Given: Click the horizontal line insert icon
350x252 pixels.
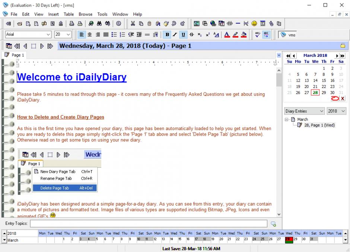Looking at the screenshot, I should [x=238, y=24].
